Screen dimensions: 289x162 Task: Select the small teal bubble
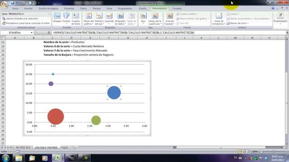click(x=53, y=74)
